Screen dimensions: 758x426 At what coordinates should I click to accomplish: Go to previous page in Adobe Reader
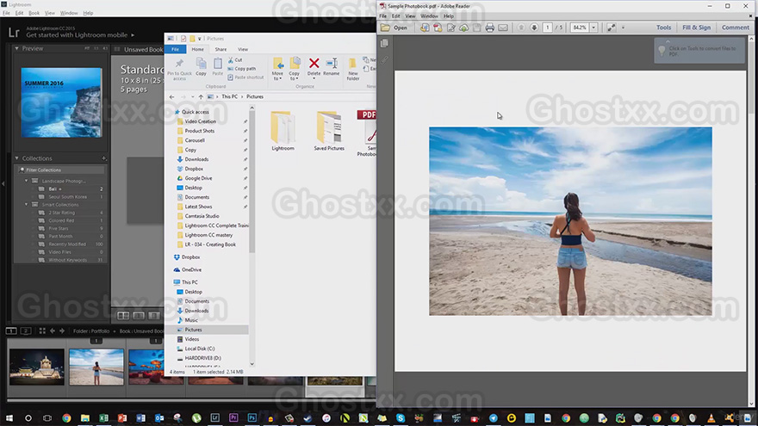[521, 28]
